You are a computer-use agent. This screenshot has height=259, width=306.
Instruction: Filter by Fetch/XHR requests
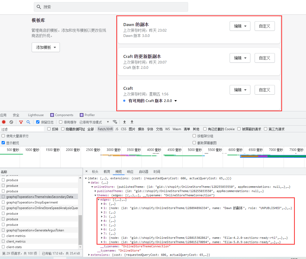coord(105,129)
